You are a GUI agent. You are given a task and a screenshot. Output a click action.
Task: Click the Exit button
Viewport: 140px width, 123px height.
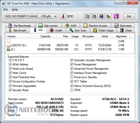click(129, 16)
